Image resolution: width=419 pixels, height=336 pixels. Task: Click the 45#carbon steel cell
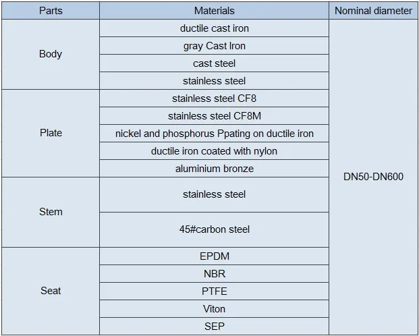214,229
